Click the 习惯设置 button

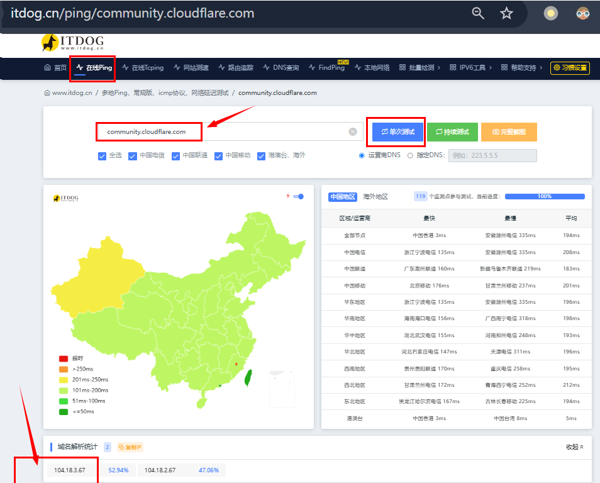tap(570, 68)
